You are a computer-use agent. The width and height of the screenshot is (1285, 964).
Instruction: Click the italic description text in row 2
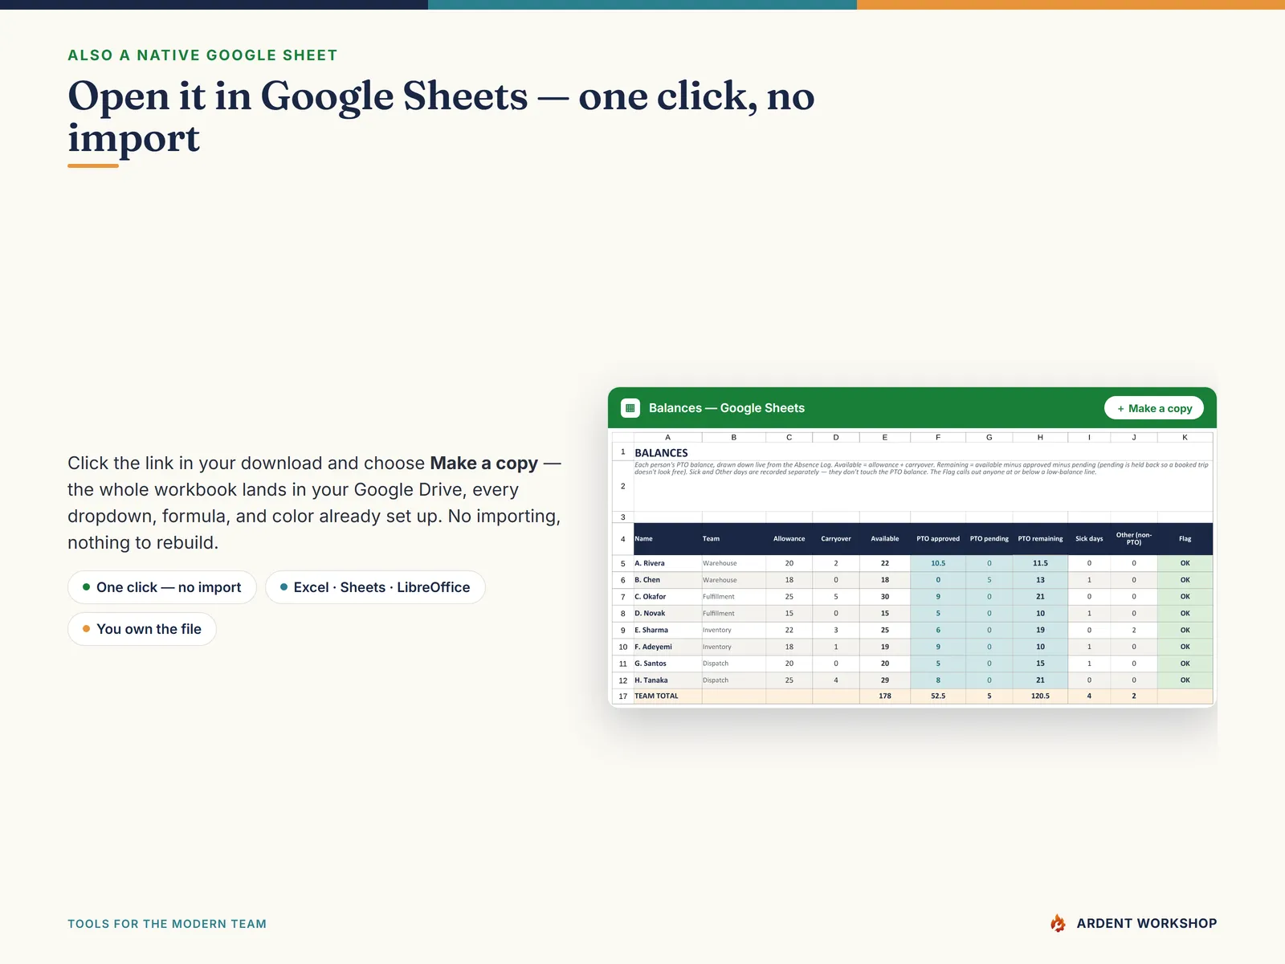pyautogui.click(x=921, y=468)
